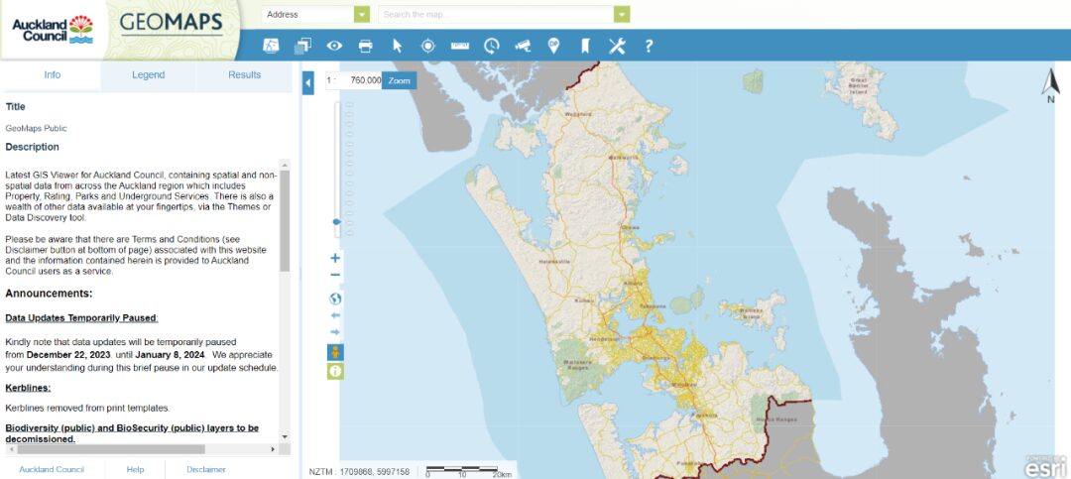Open the Disclaimer footer link
Viewport: 1071px width, 479px height.
coord(206,469)
